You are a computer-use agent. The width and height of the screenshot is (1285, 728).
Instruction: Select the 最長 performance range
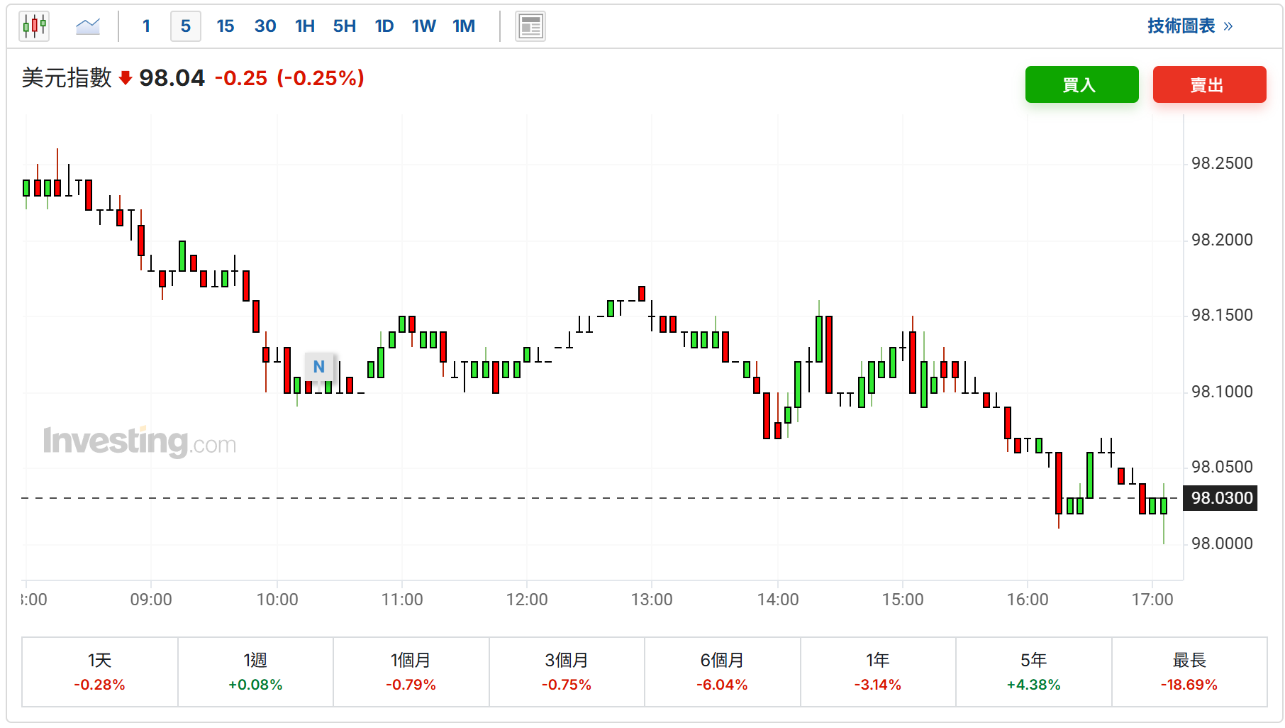(x=1189, y=672)
